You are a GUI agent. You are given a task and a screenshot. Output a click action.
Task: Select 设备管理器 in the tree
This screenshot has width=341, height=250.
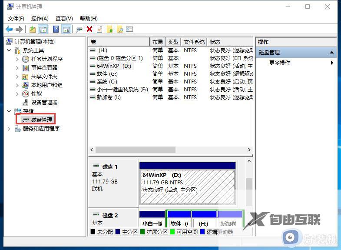pyautogui.click(x=44, y=103)
